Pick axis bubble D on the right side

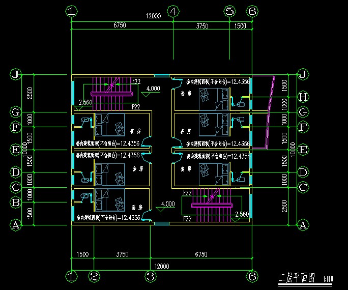coord(303,172)
